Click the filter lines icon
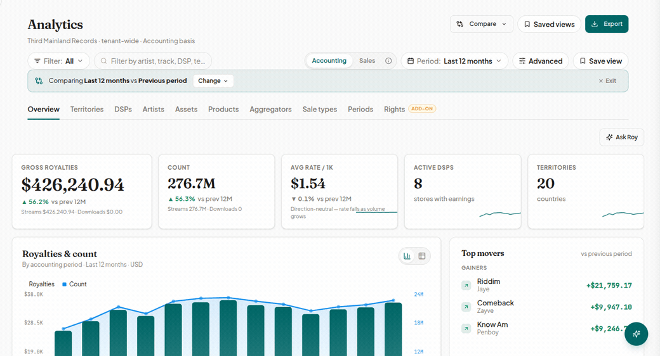The image size is (660, 356). point(37,61)
